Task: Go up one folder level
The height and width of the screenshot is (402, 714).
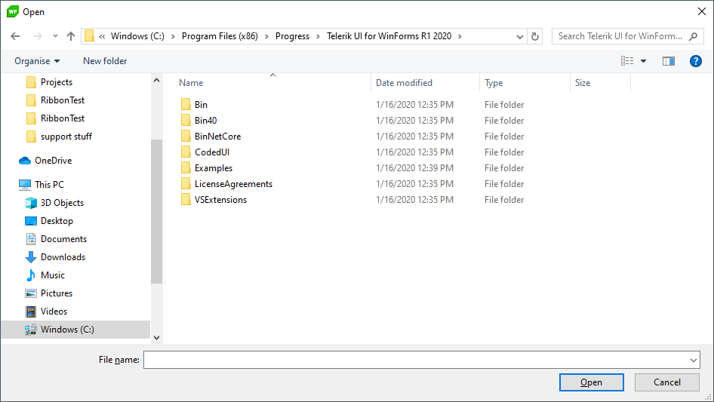Action: [71, 36]
